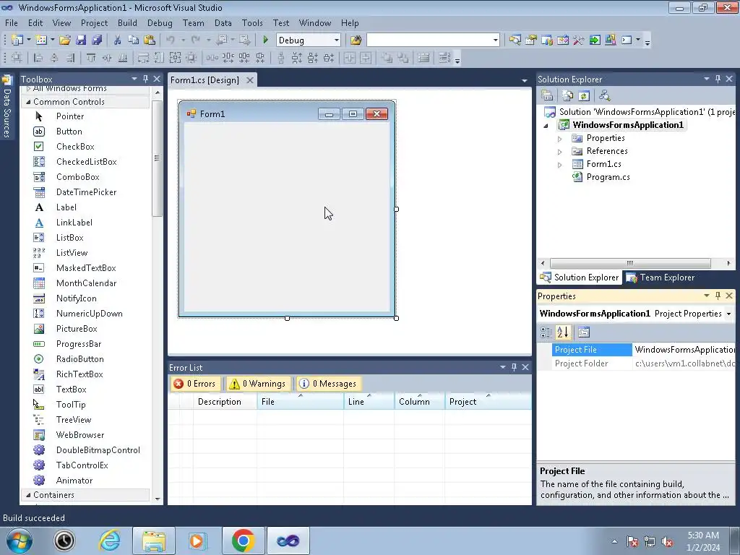
Task: Select the PictureBox control in Toolbox
Action: pyautogui.click(x=77, y=329)
